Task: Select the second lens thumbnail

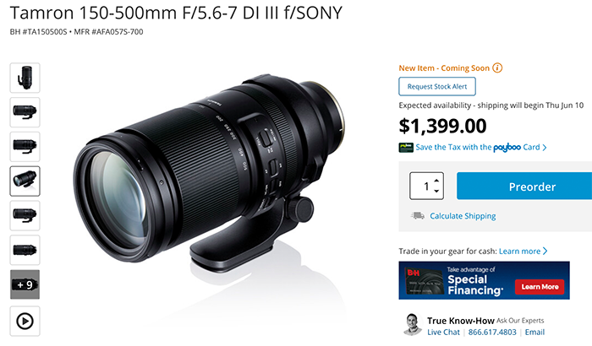Action: pos(25,112)
